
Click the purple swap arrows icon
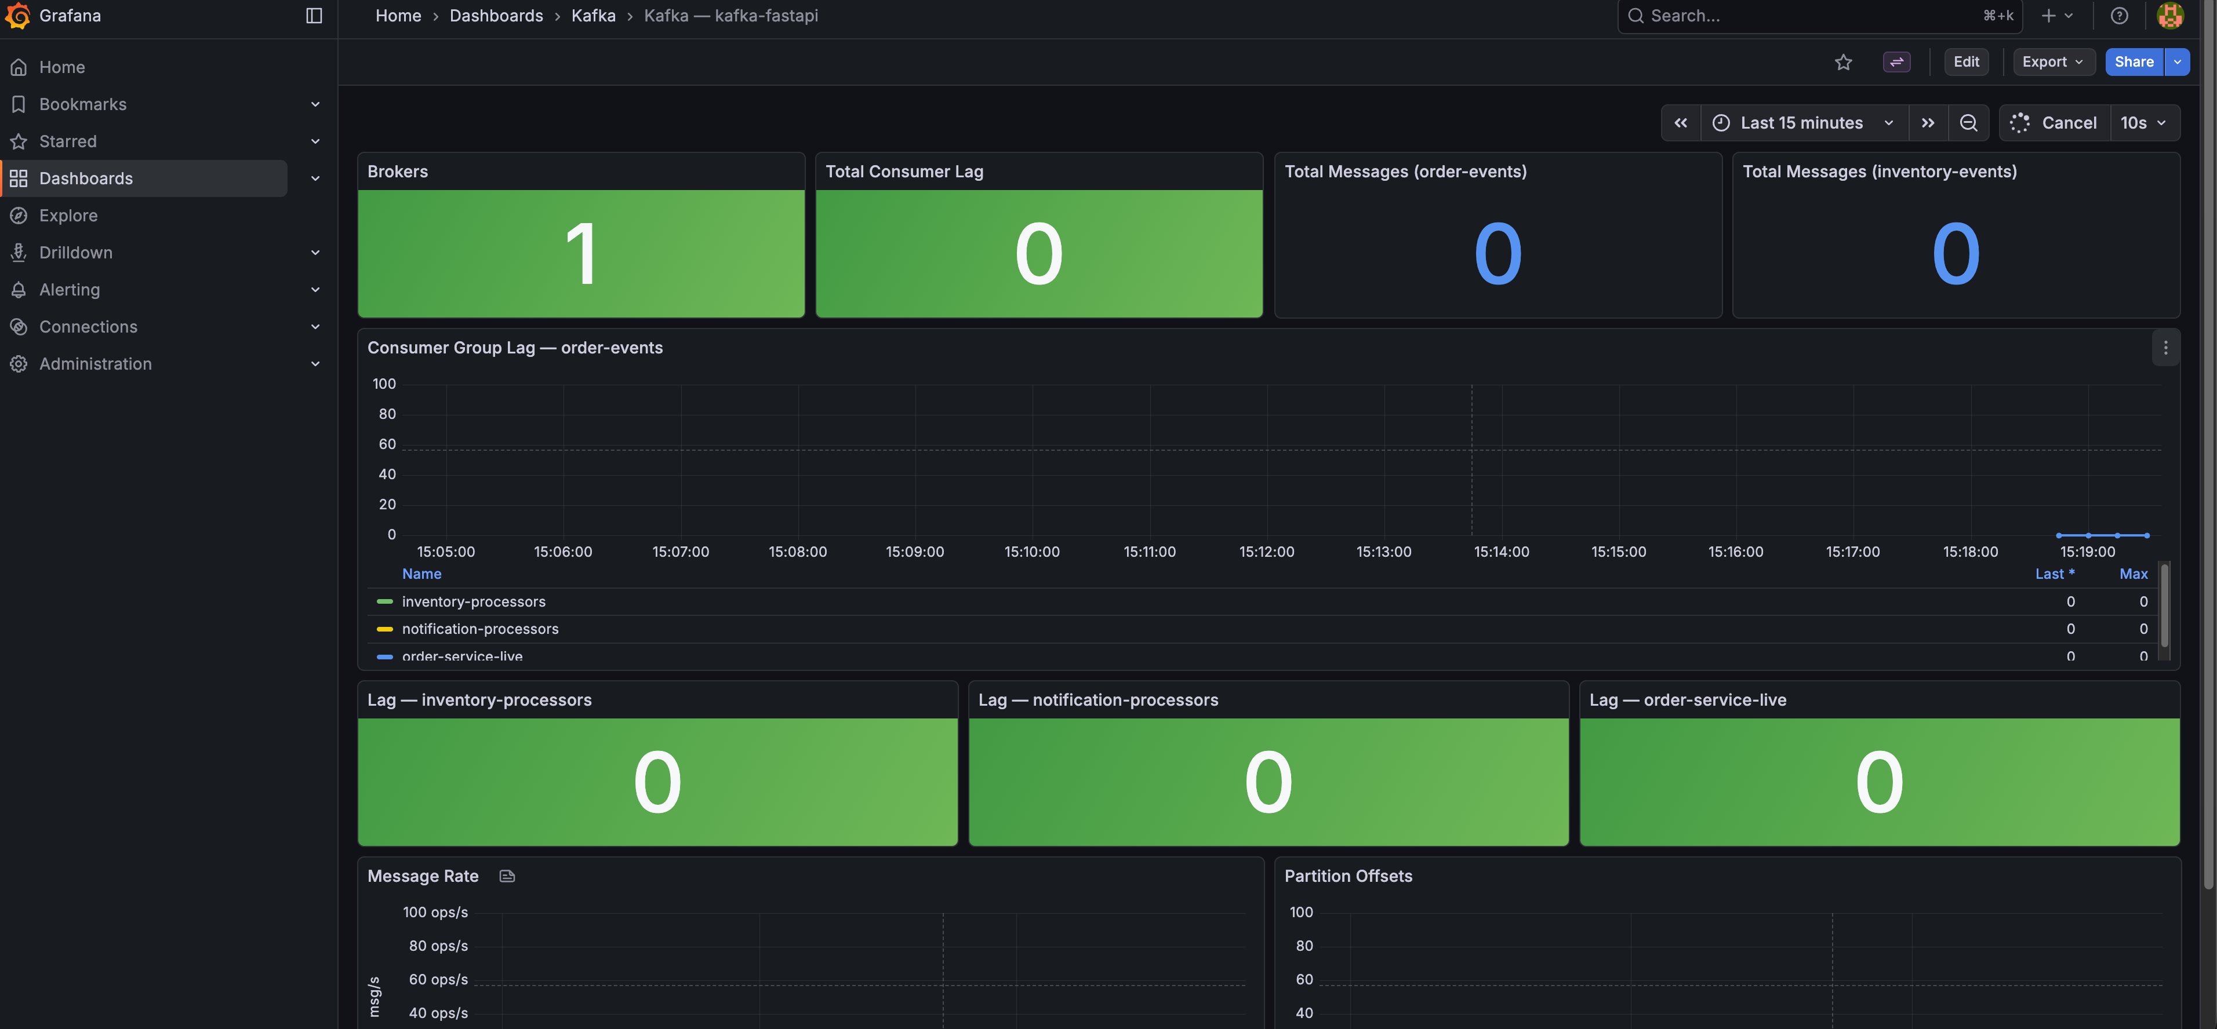pos(1896,62)
